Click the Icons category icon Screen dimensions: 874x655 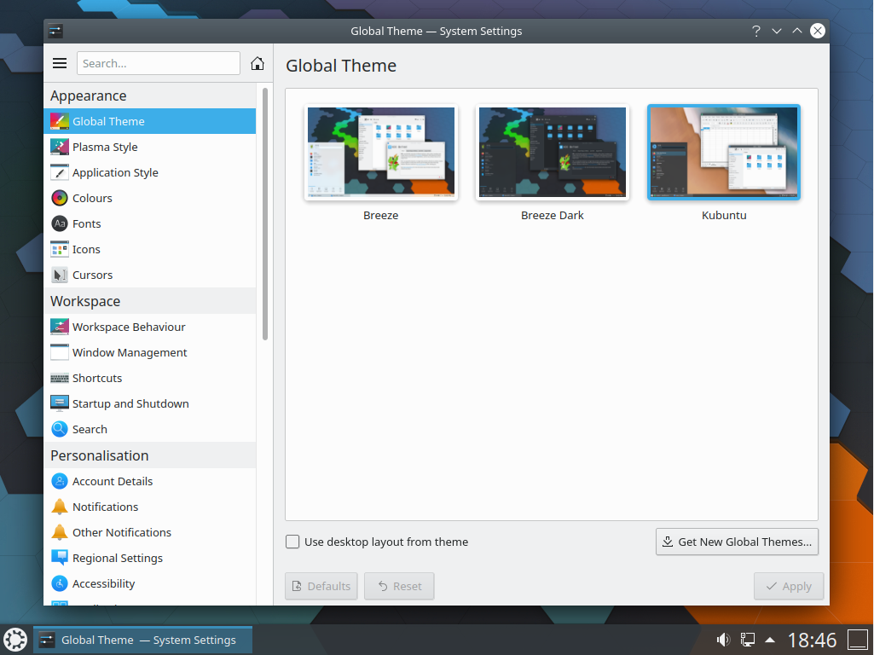pyautogui.click(x=60, y=249)
